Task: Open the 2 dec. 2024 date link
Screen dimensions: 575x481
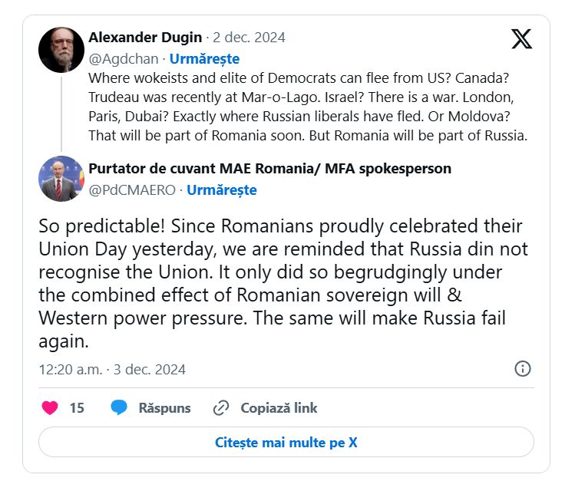Action: tap(249, 38)
